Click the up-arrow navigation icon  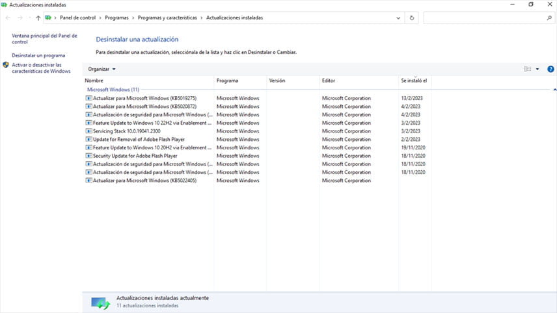[38, 18]
